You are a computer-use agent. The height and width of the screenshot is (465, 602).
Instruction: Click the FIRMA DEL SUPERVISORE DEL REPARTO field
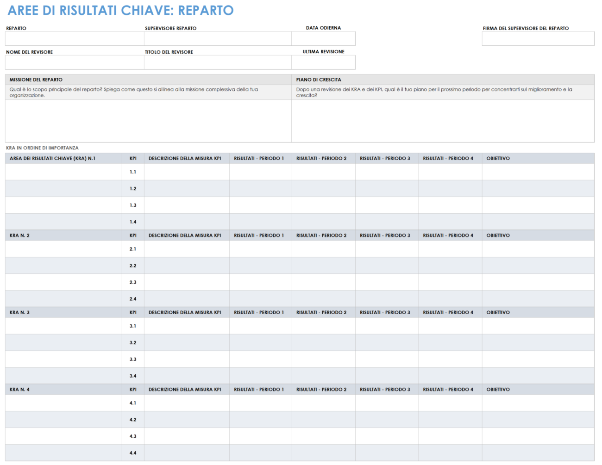coord(538,38)
